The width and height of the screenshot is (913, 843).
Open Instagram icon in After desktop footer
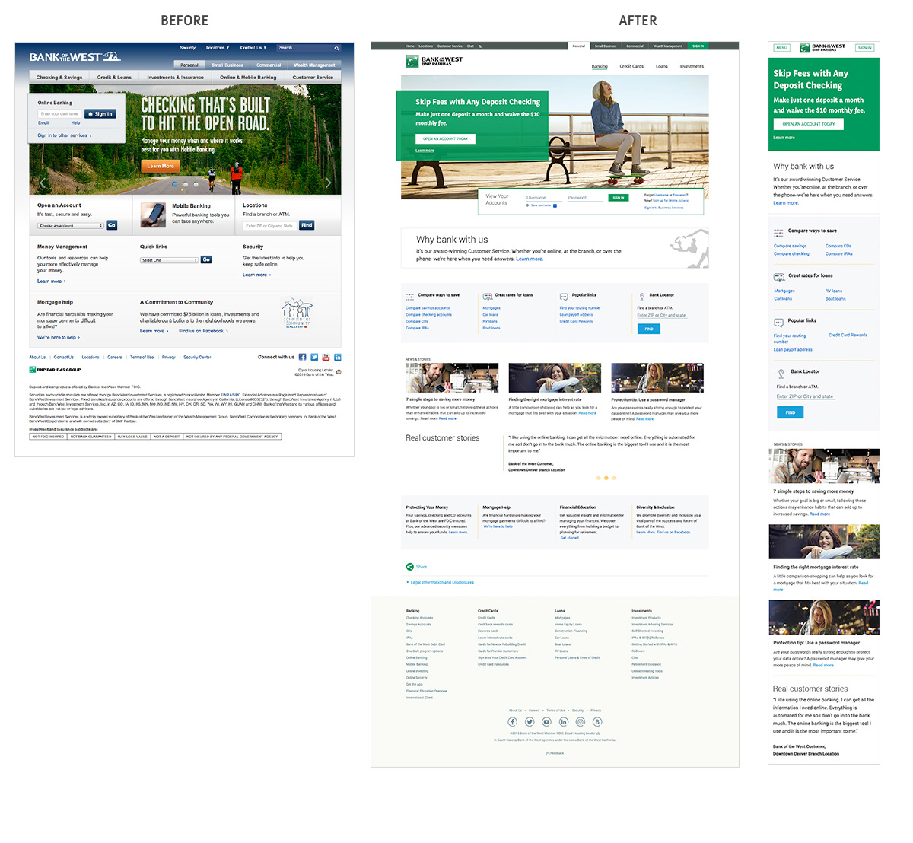[x=581, y=722]
